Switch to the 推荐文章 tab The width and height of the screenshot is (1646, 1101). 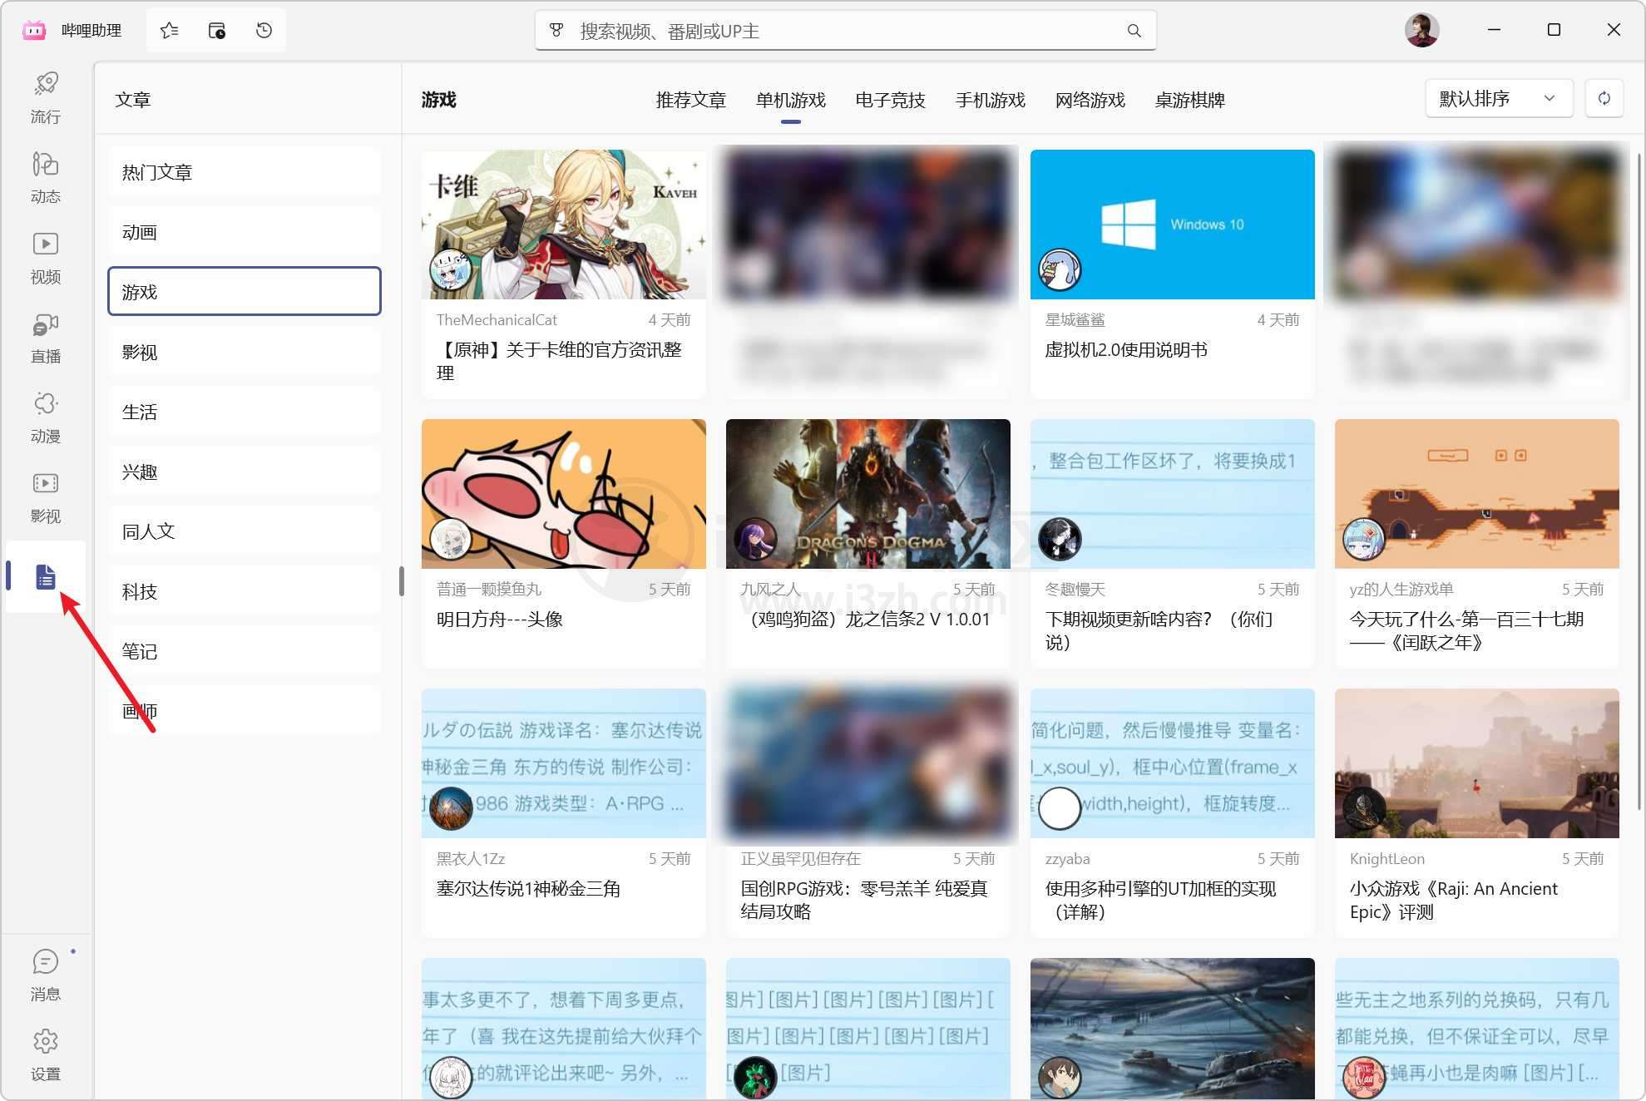coord(690,100)
